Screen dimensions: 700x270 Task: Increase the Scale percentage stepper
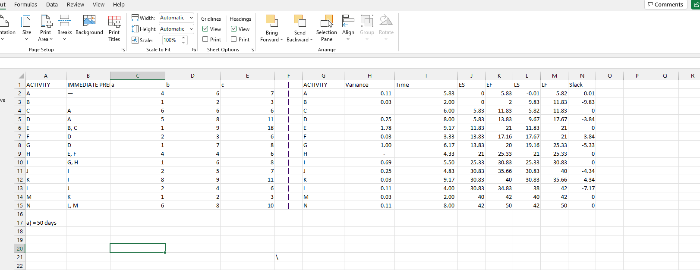coord(184,38)
